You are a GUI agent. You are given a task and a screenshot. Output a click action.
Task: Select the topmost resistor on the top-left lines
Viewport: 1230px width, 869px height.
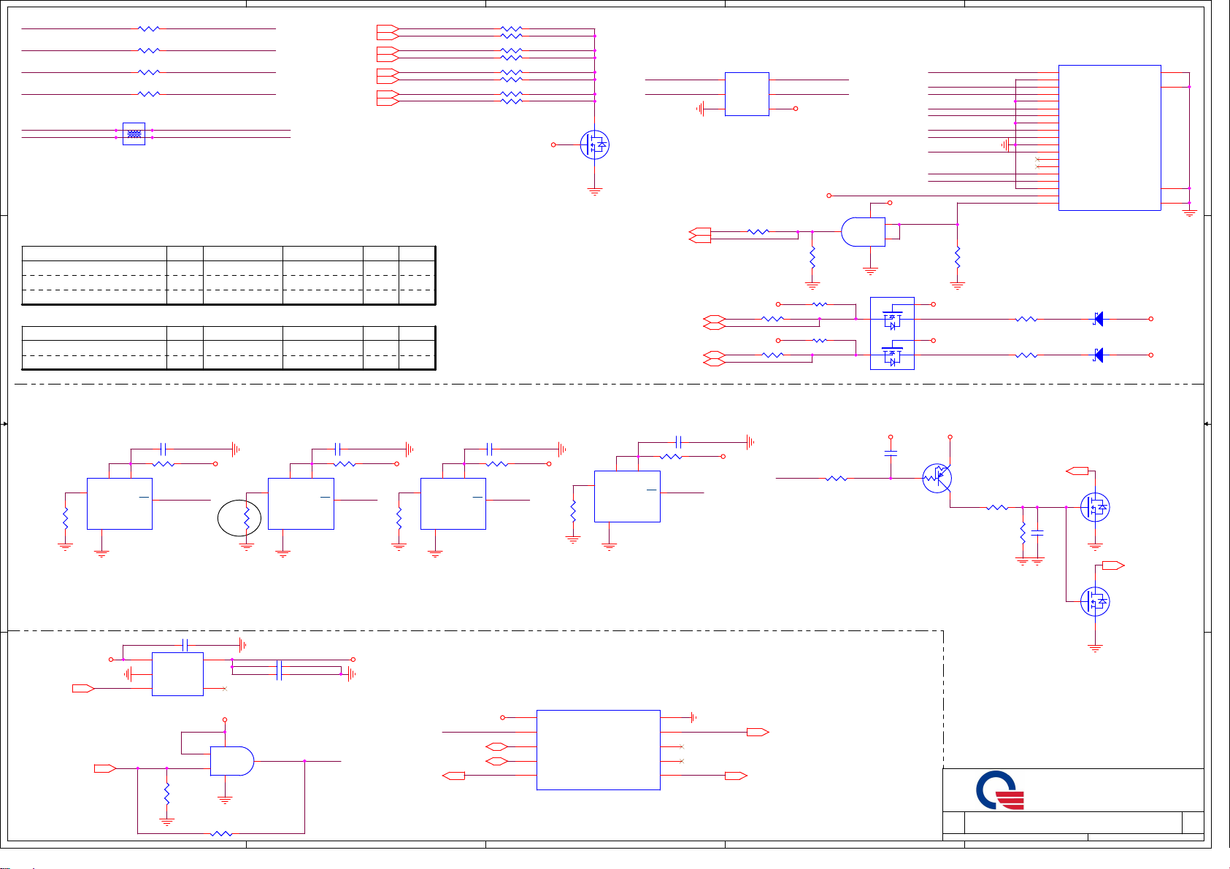pos(149,29)
